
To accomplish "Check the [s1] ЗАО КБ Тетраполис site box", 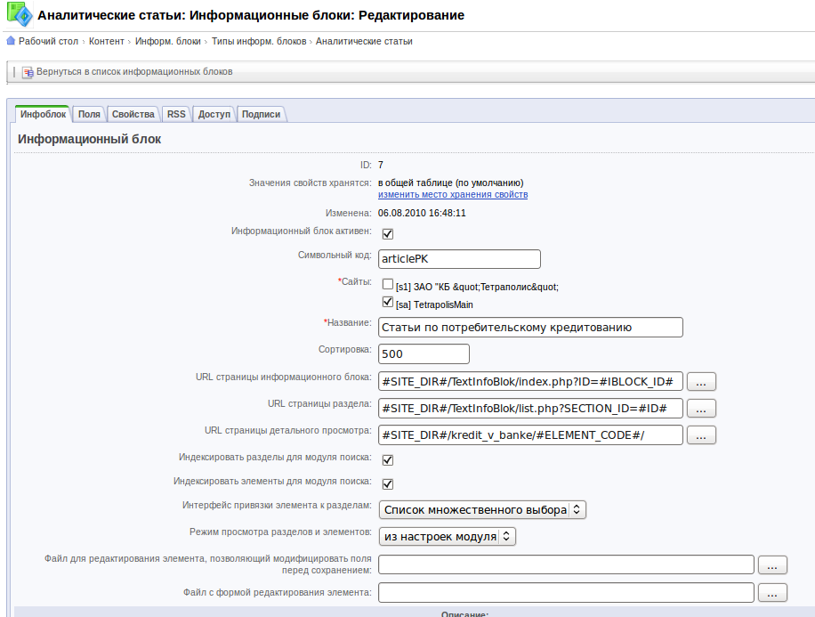I will 387,285.
